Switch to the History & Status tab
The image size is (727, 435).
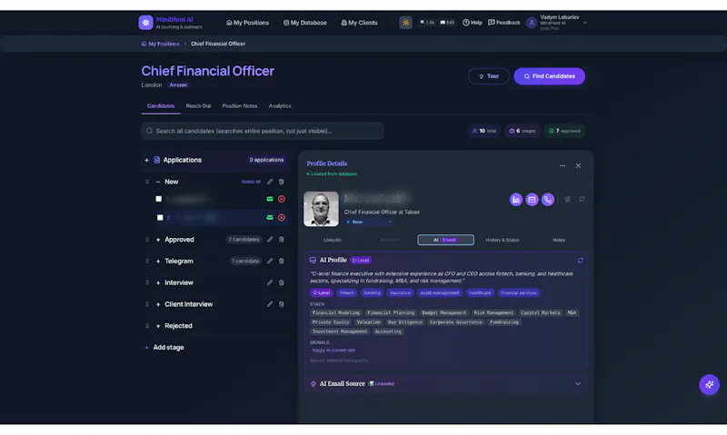click(x=503, y=240)
